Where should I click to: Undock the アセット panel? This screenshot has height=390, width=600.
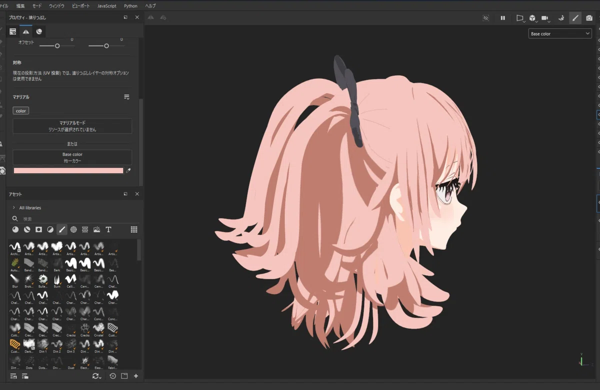point(125,194)
